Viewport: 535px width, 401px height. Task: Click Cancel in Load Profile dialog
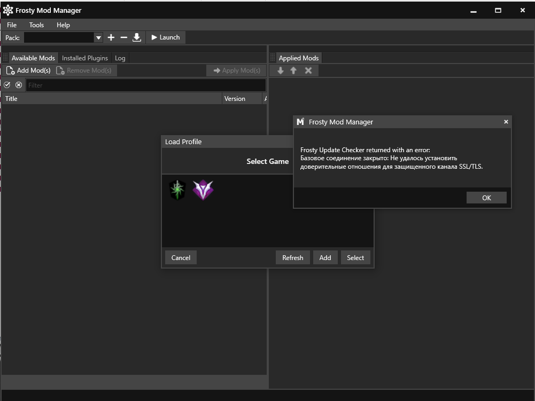pos(181,258)
